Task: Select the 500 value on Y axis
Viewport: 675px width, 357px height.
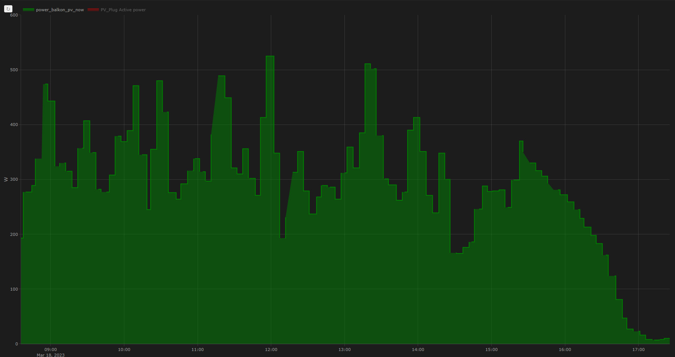Action: (14, 70)
